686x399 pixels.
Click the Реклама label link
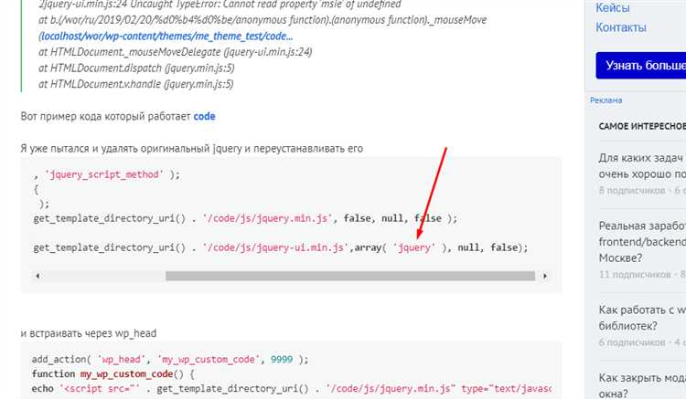(x=606, y=100)
